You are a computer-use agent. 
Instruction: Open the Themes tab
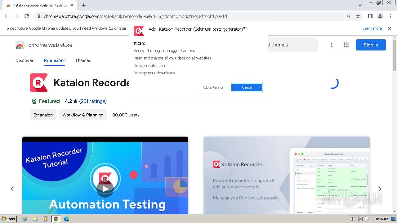point(83,60)
